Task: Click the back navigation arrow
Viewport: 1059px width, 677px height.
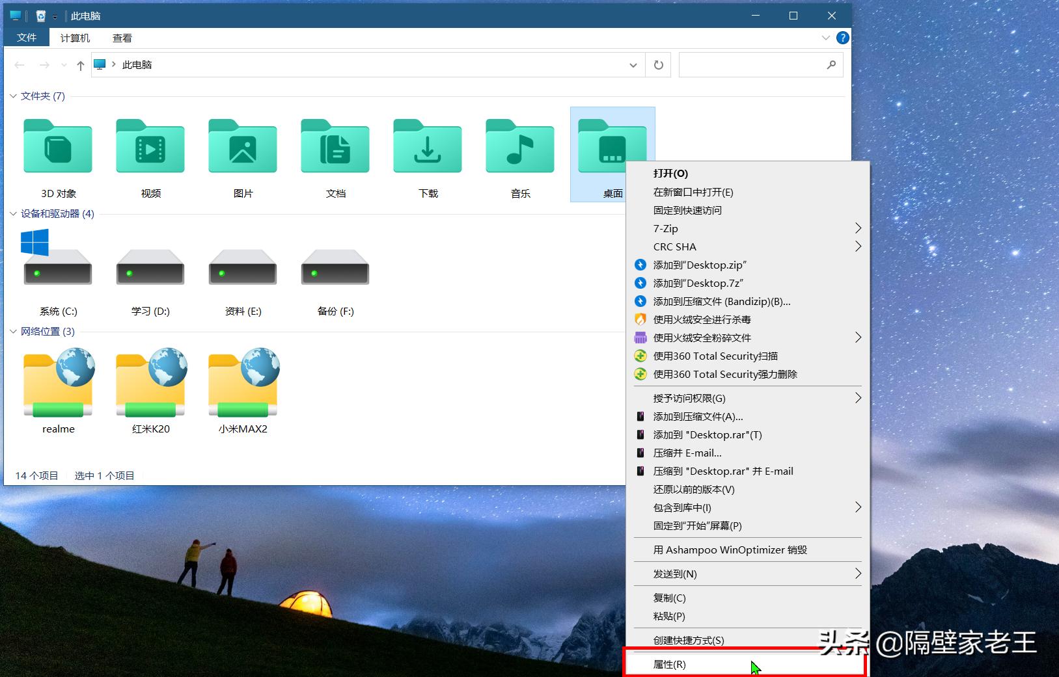Action: pyautogui.click(x=19, y=64)
